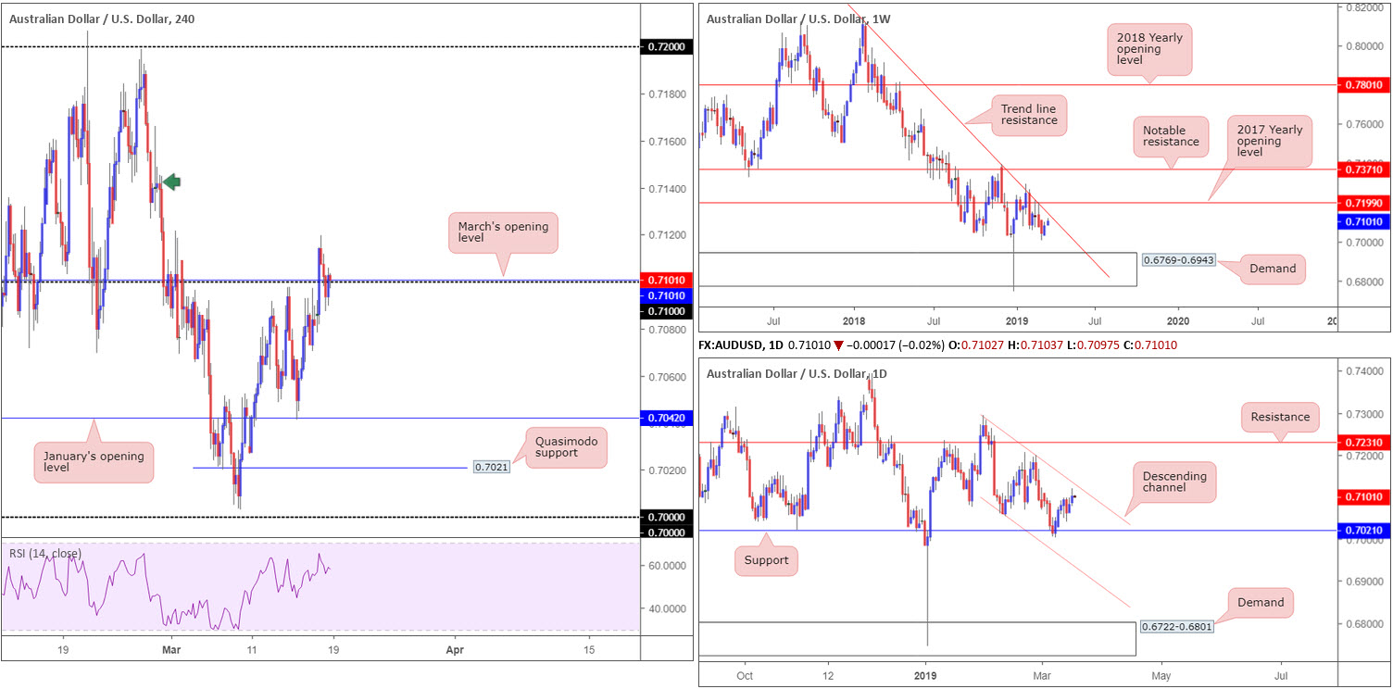Click 'Mar' on the 240 chart time axis
Image resolution: width=1393 pixels, height=689 pixels.
point(170,650)
